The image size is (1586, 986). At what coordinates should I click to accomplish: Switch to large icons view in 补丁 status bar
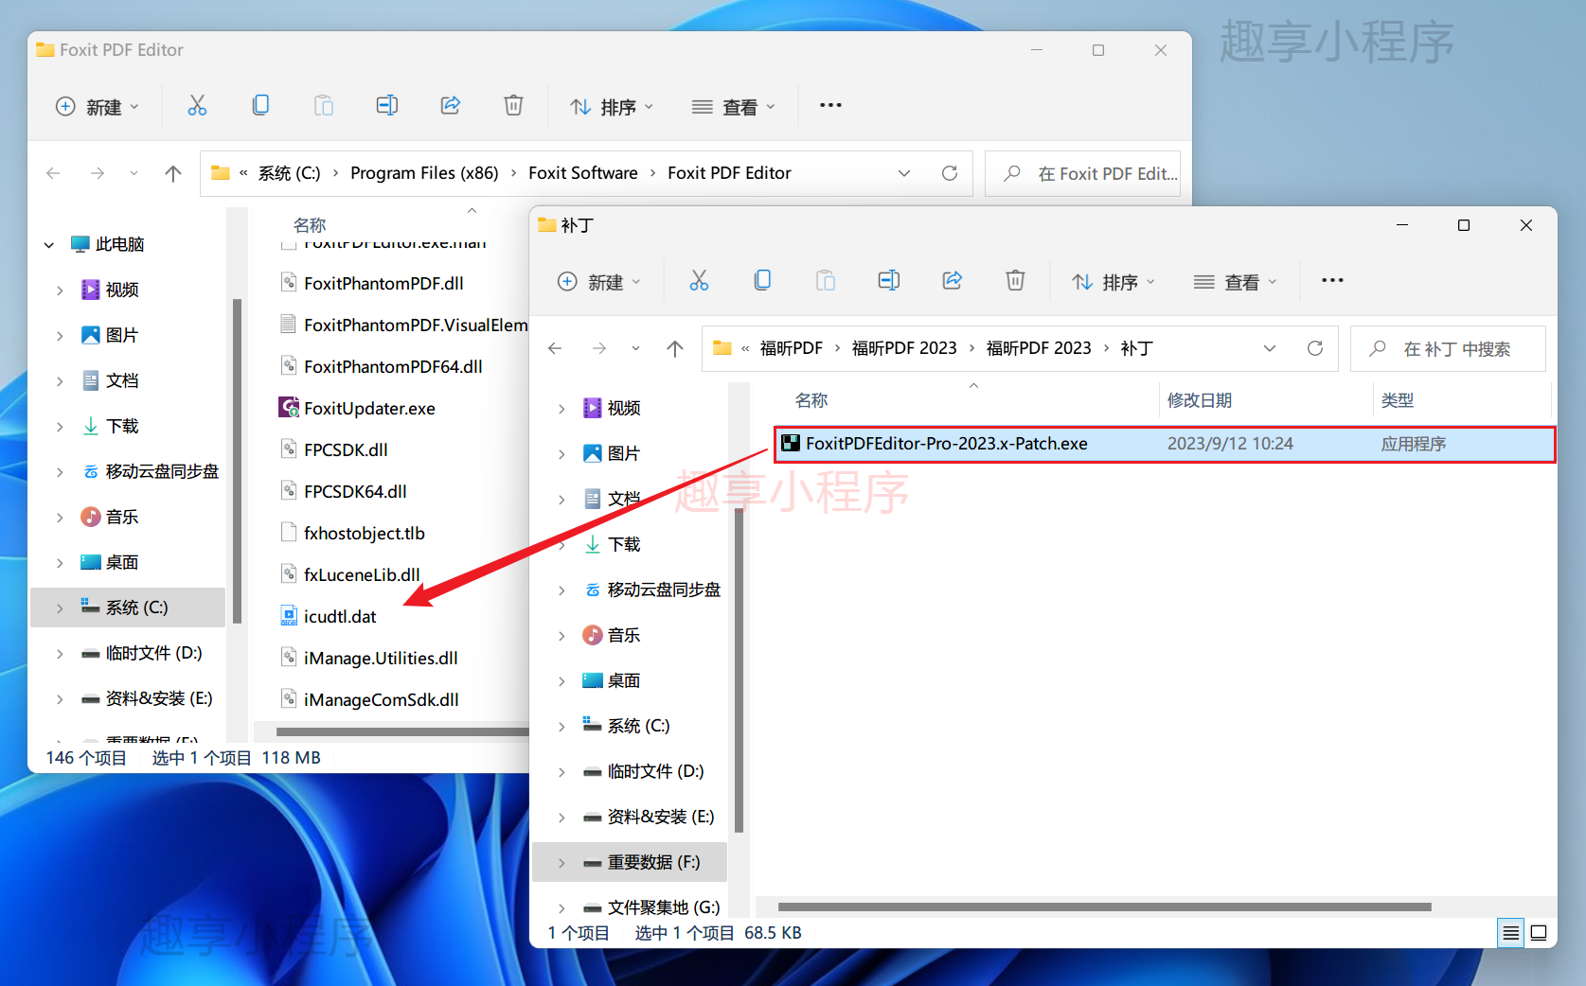[x=1539, y=933]
